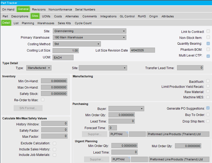Open the UOMs sub-tab
This screenshot has height=163, width=212.
pos(46,16)
